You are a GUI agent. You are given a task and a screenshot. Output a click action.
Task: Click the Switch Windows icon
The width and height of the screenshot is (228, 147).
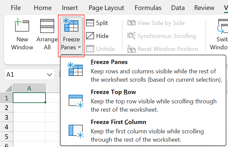tap(222, 26)
